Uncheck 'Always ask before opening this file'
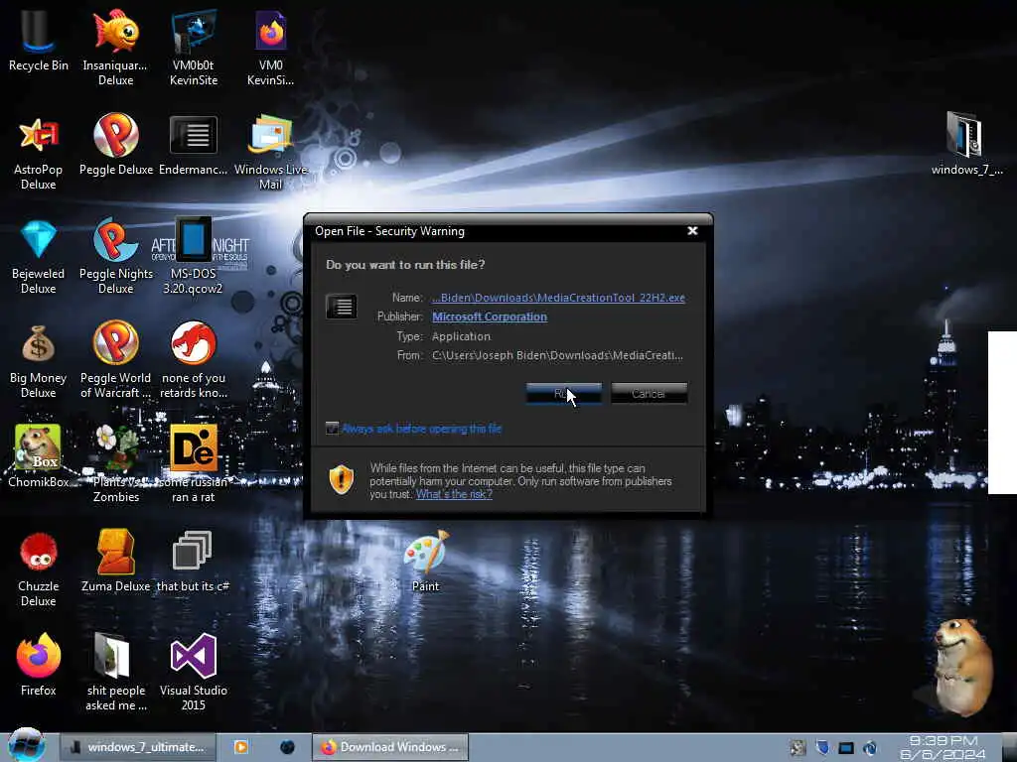 [x=332, y=429]
